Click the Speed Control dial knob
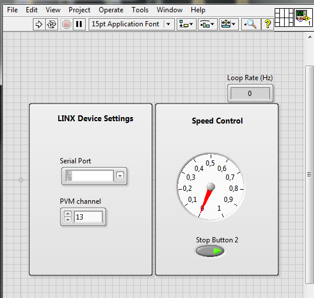This screenshot has width=314, height=298. [211, 187]
